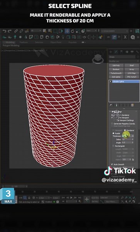Apply the Shell modifier button
This screenshot has width=140, height=232.
pyautogui.click(x=132, y=65)
